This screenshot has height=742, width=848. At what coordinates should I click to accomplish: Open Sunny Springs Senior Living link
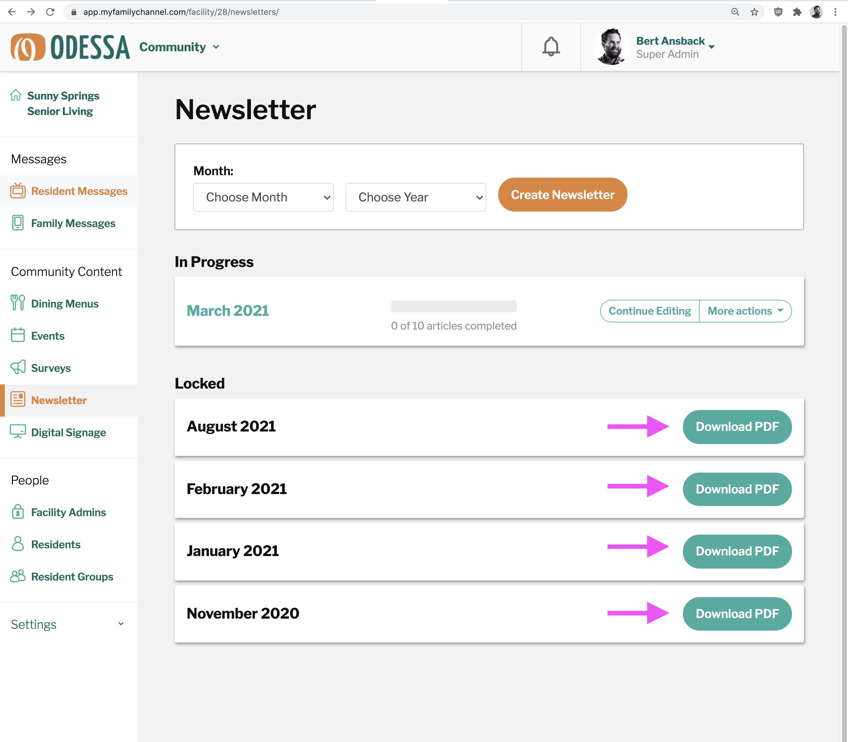(63, 103)
